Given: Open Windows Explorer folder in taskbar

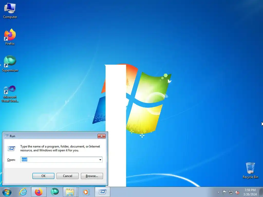Looking at the screenshot, I should [70, 192].
